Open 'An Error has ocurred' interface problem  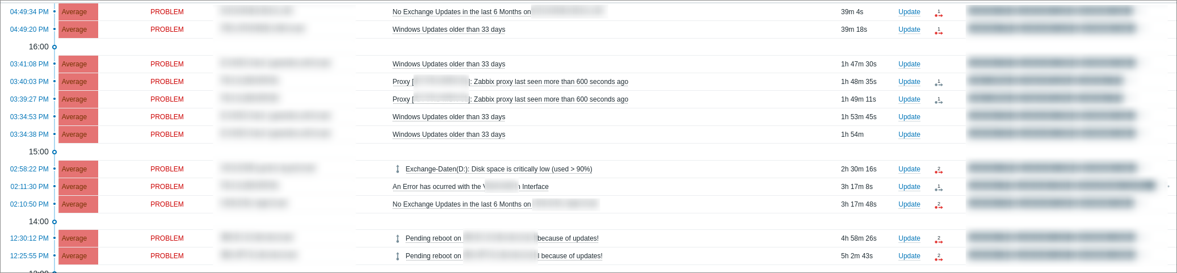(470, 187)
